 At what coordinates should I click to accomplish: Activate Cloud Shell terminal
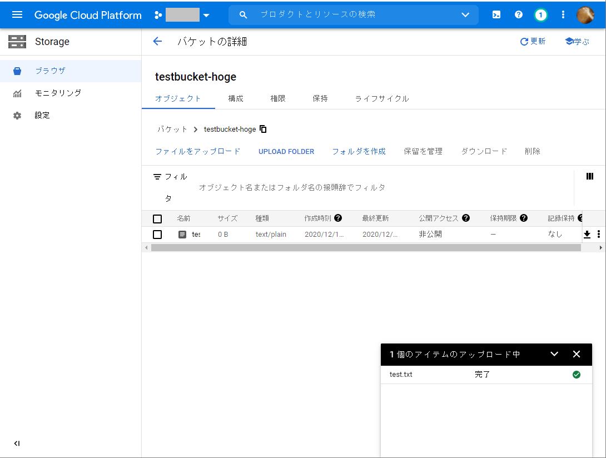pos(496,14)
